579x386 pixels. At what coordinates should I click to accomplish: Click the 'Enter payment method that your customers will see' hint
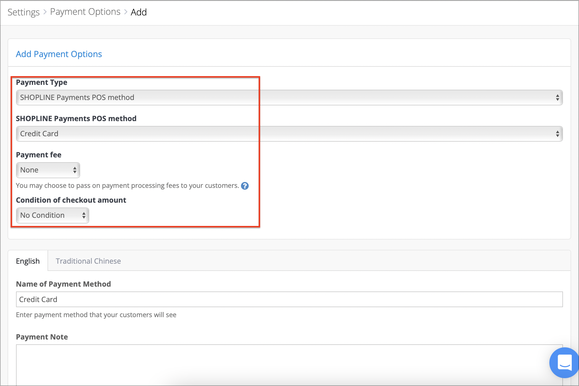click(96, 315)
